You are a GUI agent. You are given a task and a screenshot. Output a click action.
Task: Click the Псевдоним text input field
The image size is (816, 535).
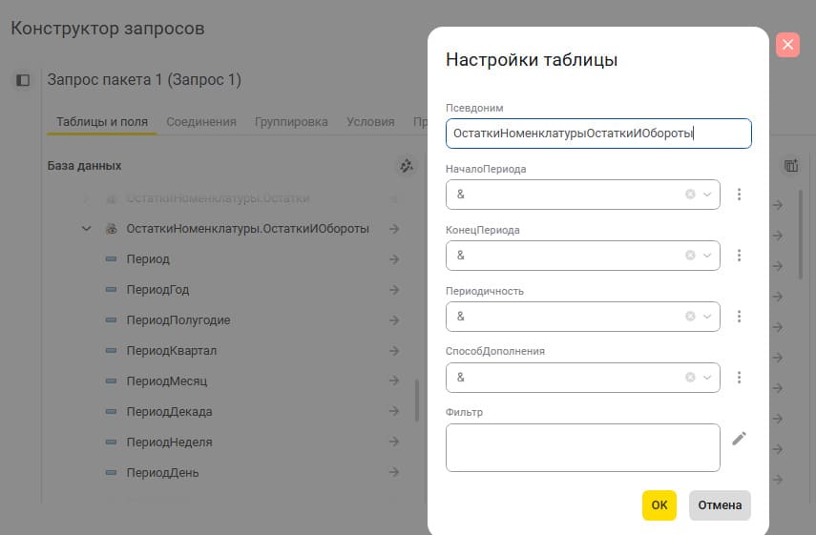pyautogui.click(x=598, y=134)
